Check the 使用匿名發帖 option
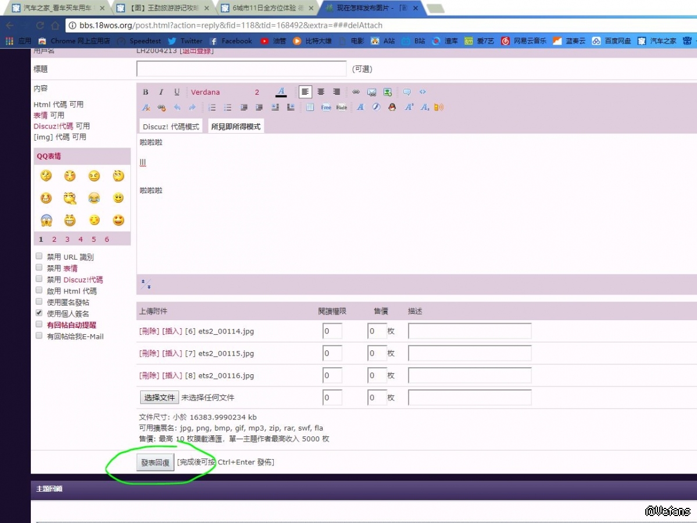This screenshot has width=697, height=523. (39, 302)
